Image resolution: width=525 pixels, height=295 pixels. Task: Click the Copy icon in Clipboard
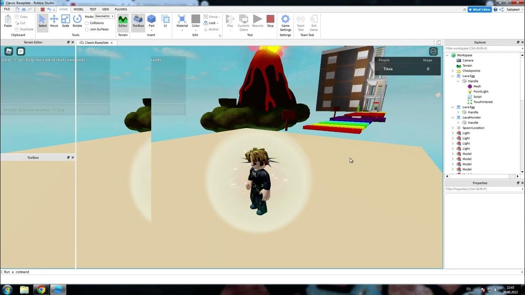pos(17,17)
